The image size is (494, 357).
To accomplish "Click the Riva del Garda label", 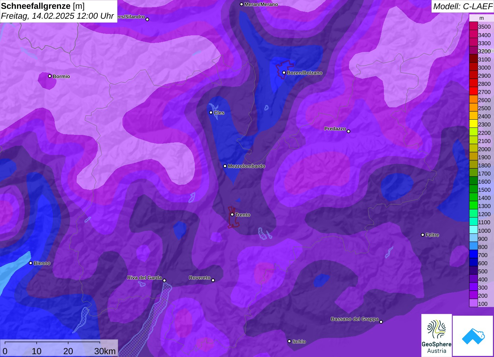I will [144, 278].
